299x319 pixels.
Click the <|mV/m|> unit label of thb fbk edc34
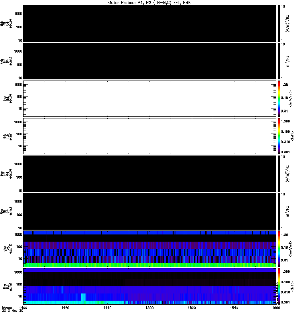tap(290, 98)
